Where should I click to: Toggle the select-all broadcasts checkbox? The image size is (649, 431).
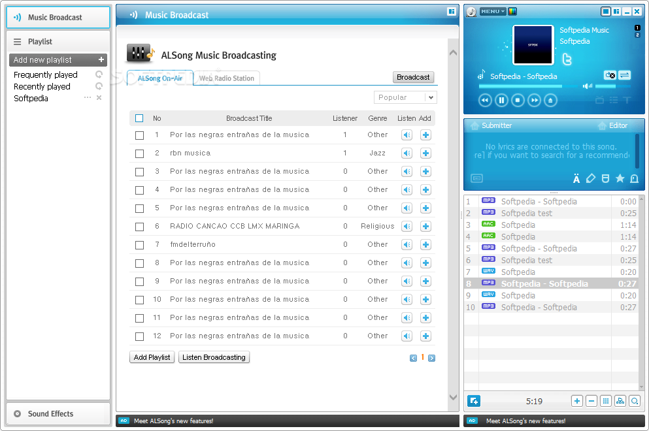click(x=139, y=118)
